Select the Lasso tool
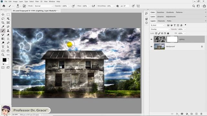This screenshot has height=116, width=207. pyautogui.click(x=3, y=19)
